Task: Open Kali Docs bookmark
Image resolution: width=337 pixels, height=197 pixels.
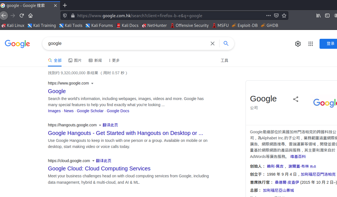Action: 127,25
